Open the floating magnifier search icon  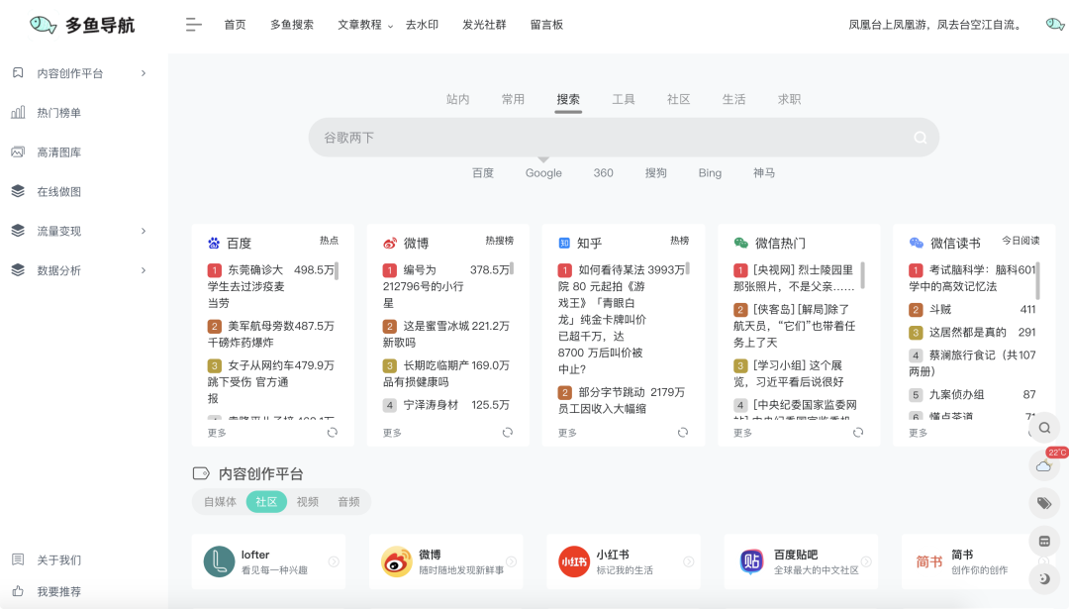click(x=1044, y=428)
